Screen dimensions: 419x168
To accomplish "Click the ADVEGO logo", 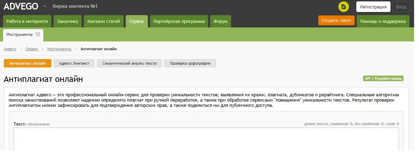I will [21, 6].
